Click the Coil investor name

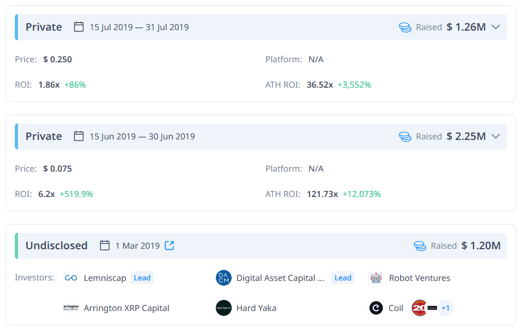[396, 308]
